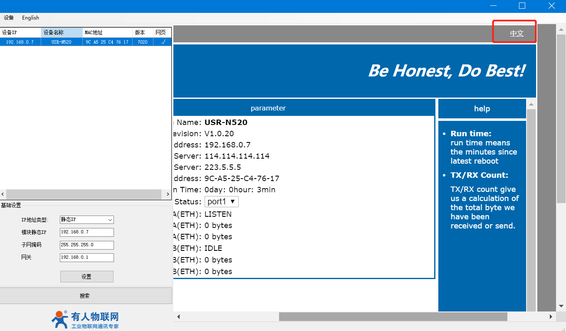
Task: Sort the list by 设备IP column header
Action: coord(20,32)
